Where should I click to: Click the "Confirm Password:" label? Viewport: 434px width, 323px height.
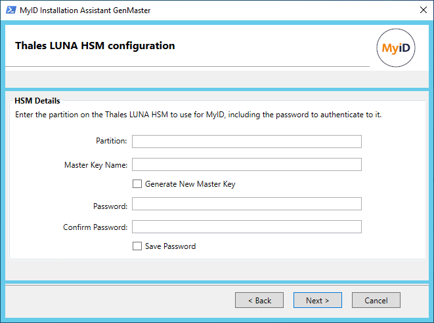point(95,227)
